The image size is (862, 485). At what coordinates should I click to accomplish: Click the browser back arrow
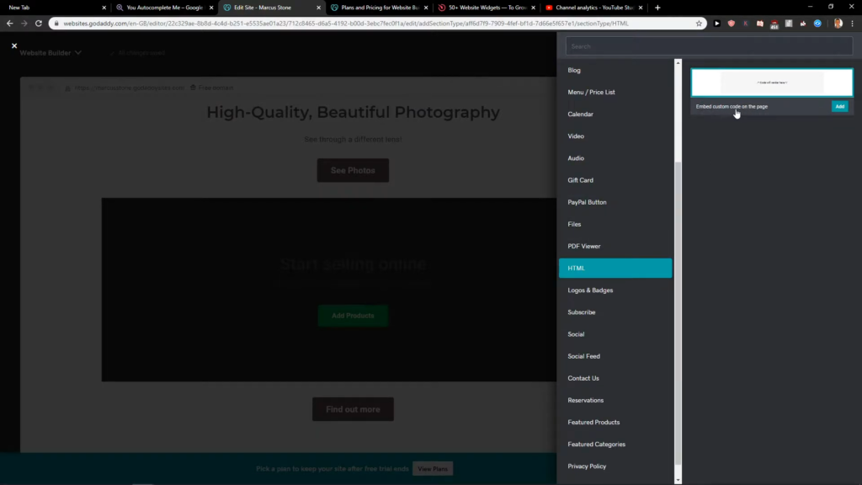coord(10,24)
